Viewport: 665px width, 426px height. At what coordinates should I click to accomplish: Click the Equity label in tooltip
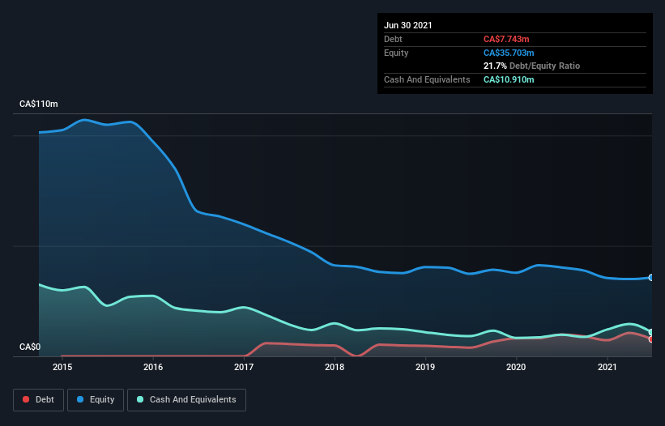click(396, 53)
